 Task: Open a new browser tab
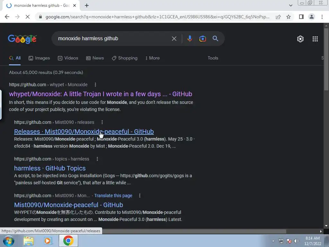(87, 6)
